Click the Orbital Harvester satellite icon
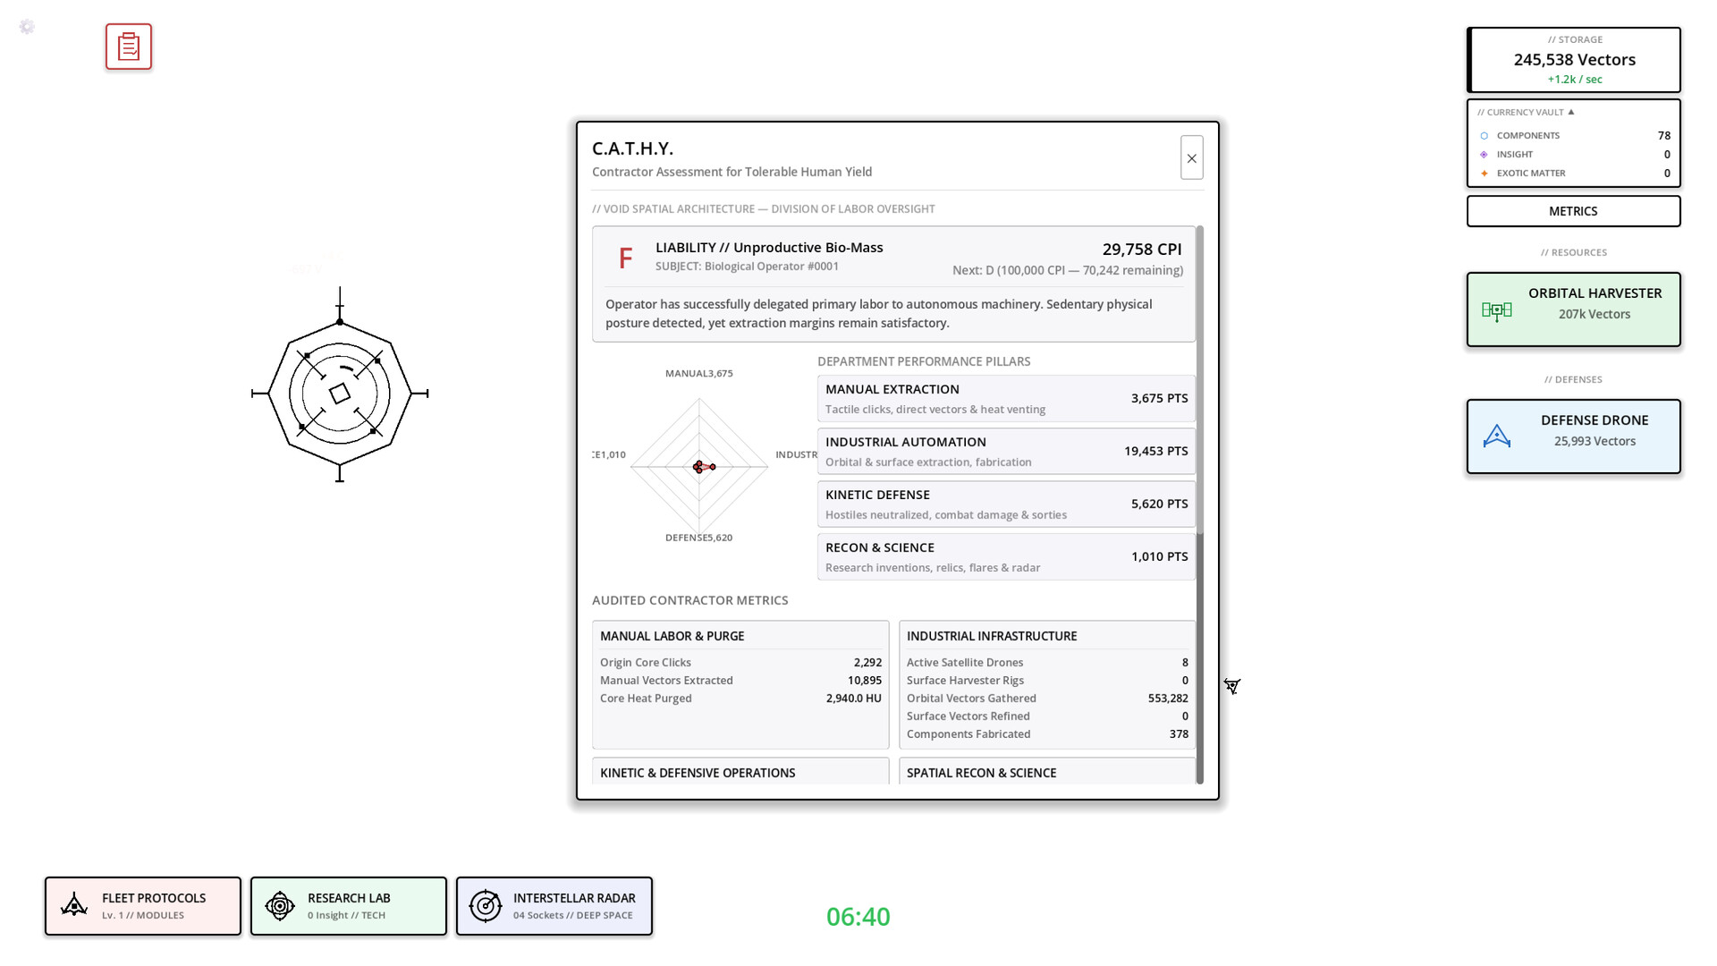This screenshot has height=966, width=1717. [1496, 310]
